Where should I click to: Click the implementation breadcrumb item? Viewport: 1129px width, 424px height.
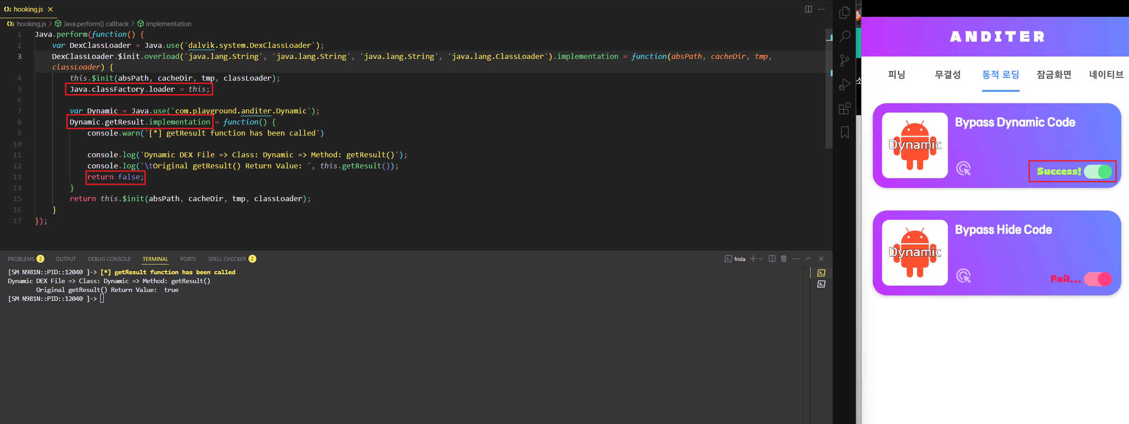[168, 23]
